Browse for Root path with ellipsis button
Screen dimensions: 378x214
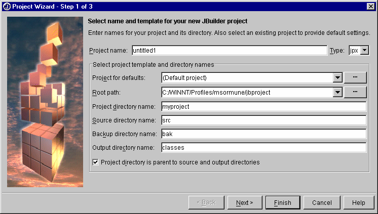click(355, 92)
